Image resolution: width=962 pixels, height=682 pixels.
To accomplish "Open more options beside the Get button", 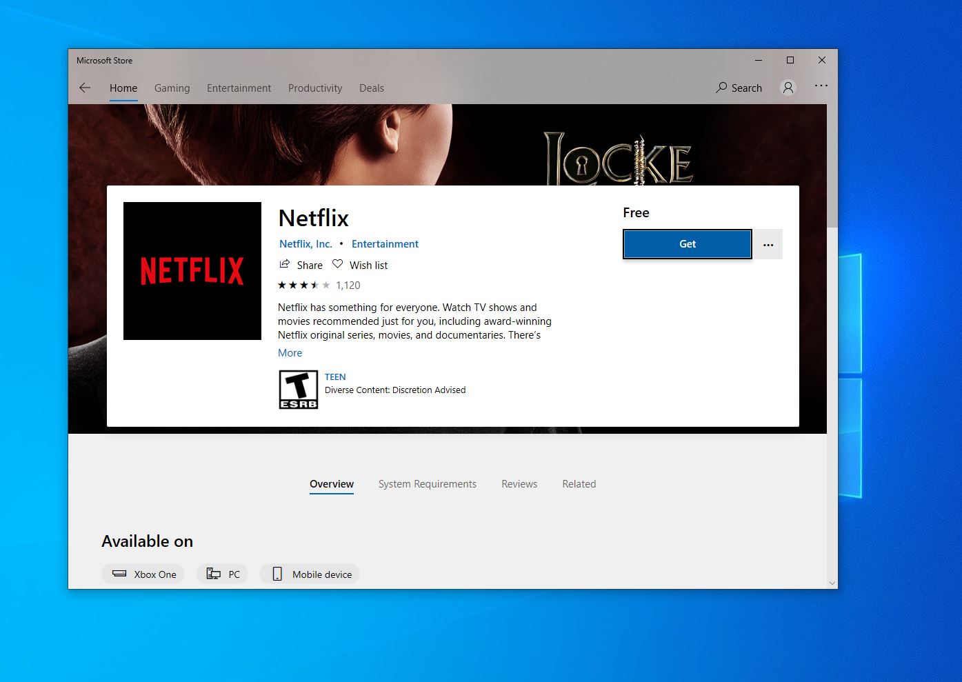I will [x=768, y=244].
